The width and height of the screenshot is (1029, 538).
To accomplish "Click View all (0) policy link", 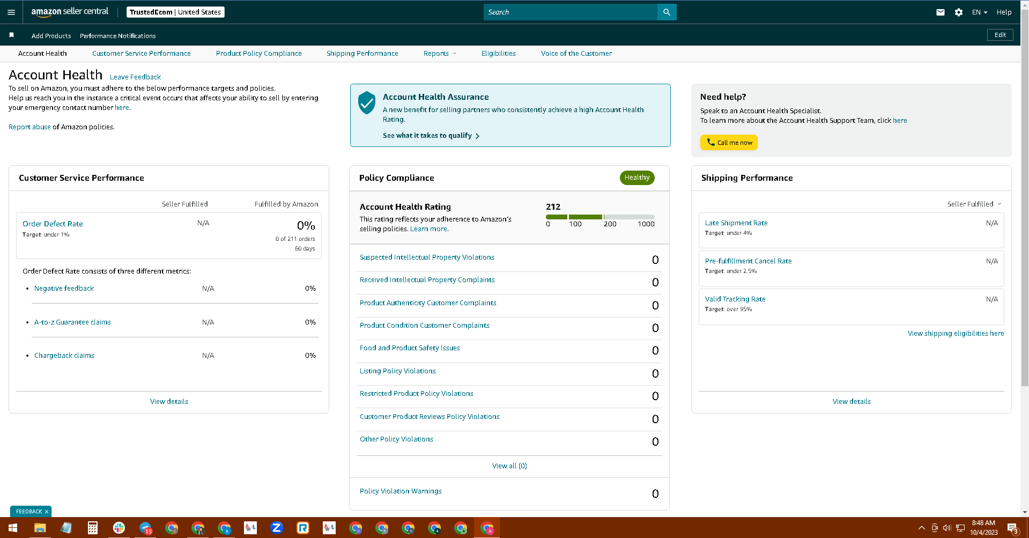I will point(509,466).
